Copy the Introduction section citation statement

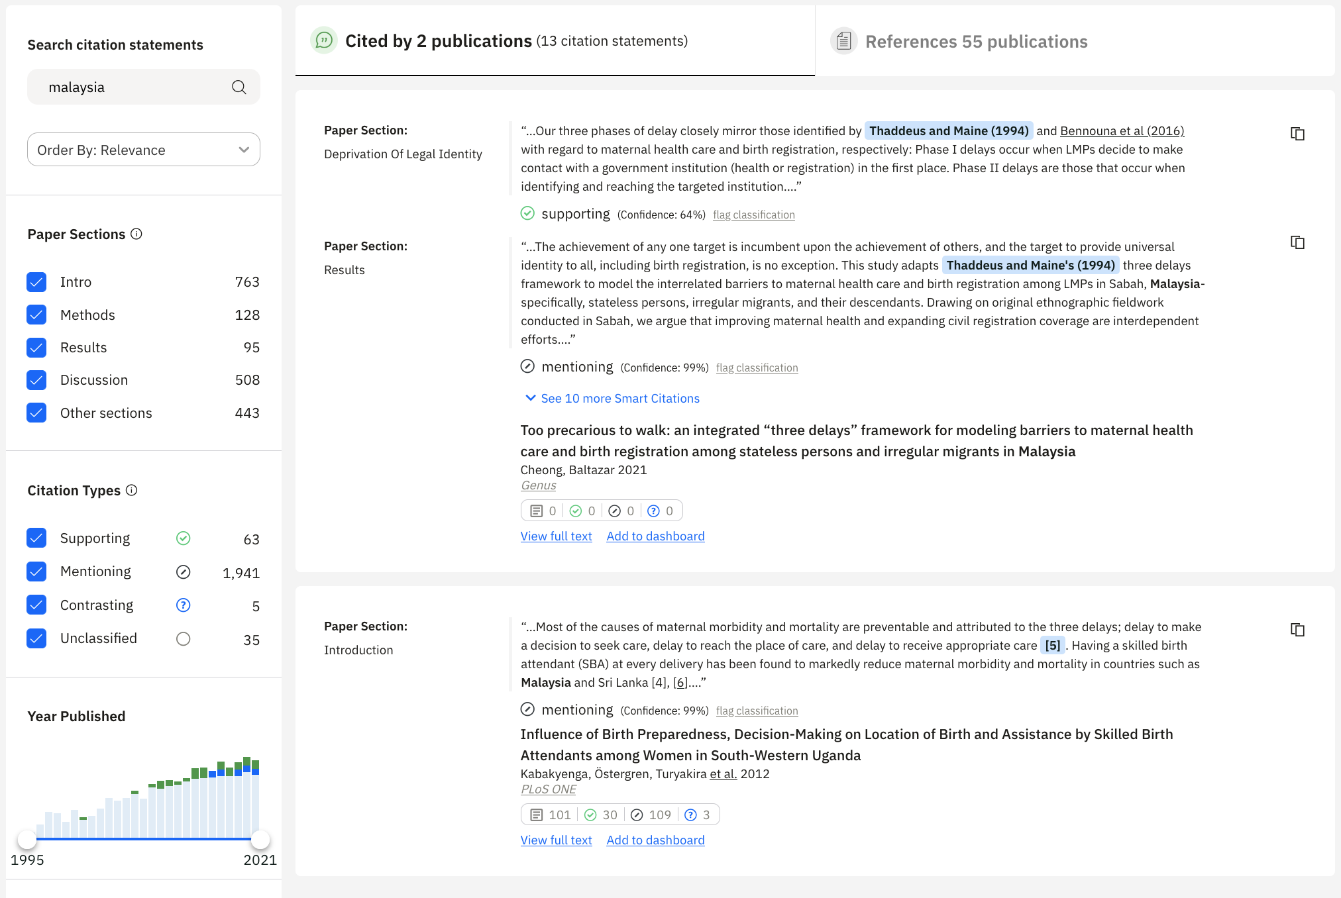1297,630
